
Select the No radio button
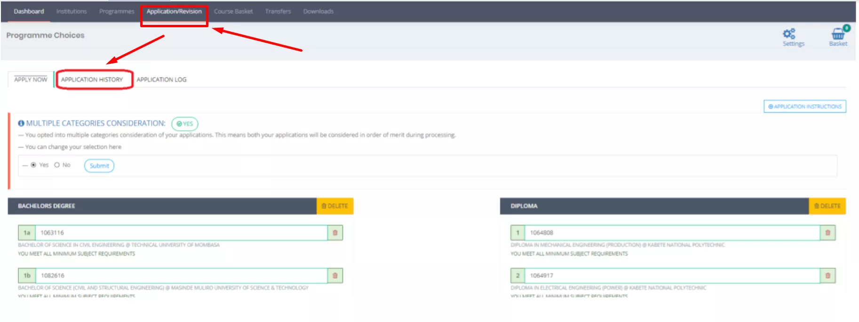pyautogui.click(x=57, y=165)
